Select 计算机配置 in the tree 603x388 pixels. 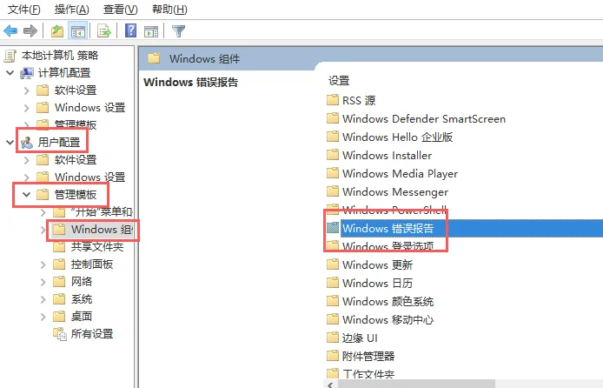point(64,73)
